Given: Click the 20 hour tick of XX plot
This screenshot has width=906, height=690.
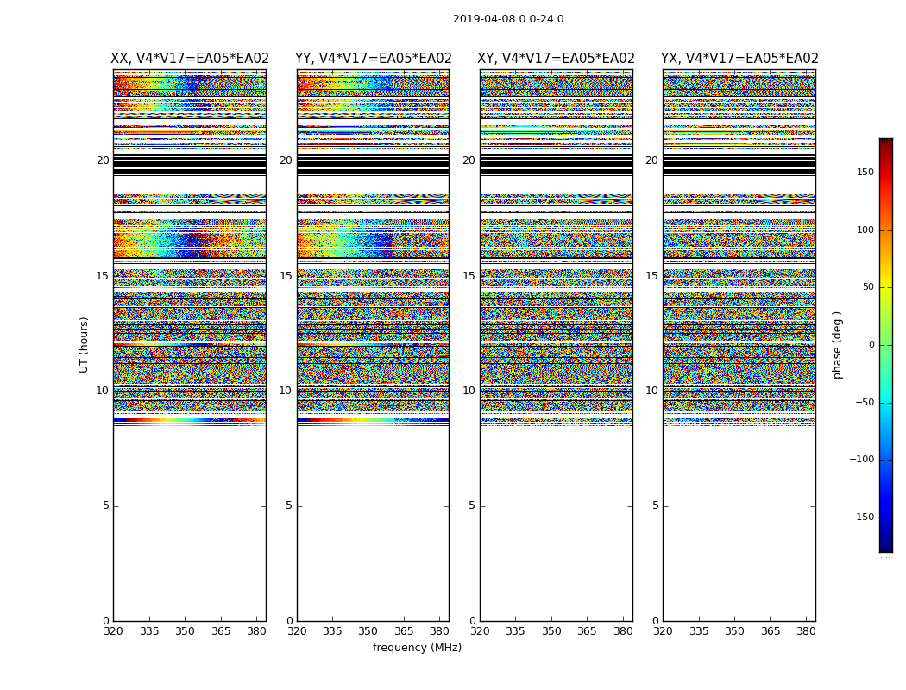Looking at the screenshot, I should pos(103,160).
